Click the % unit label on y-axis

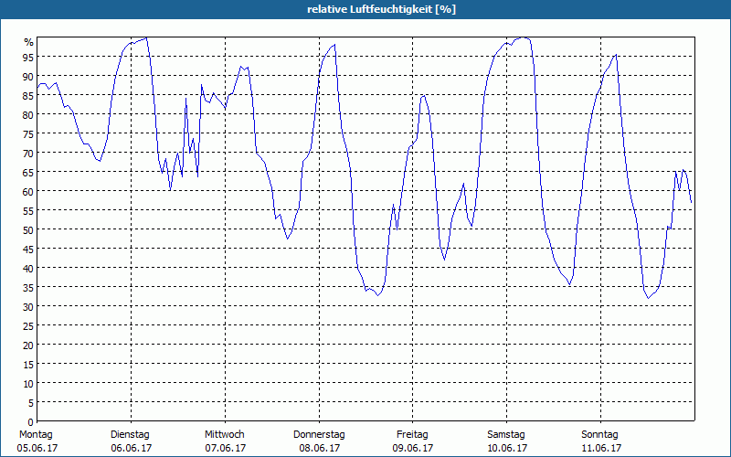[29, 42]
